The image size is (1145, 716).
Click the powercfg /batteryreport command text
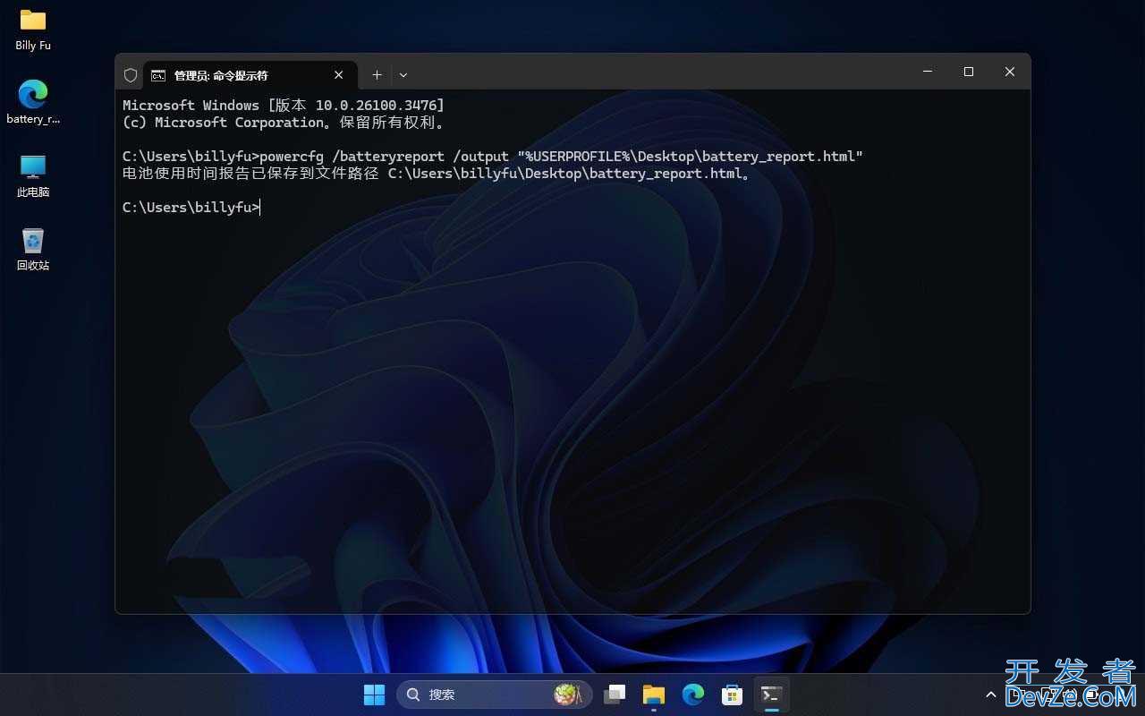561,157
